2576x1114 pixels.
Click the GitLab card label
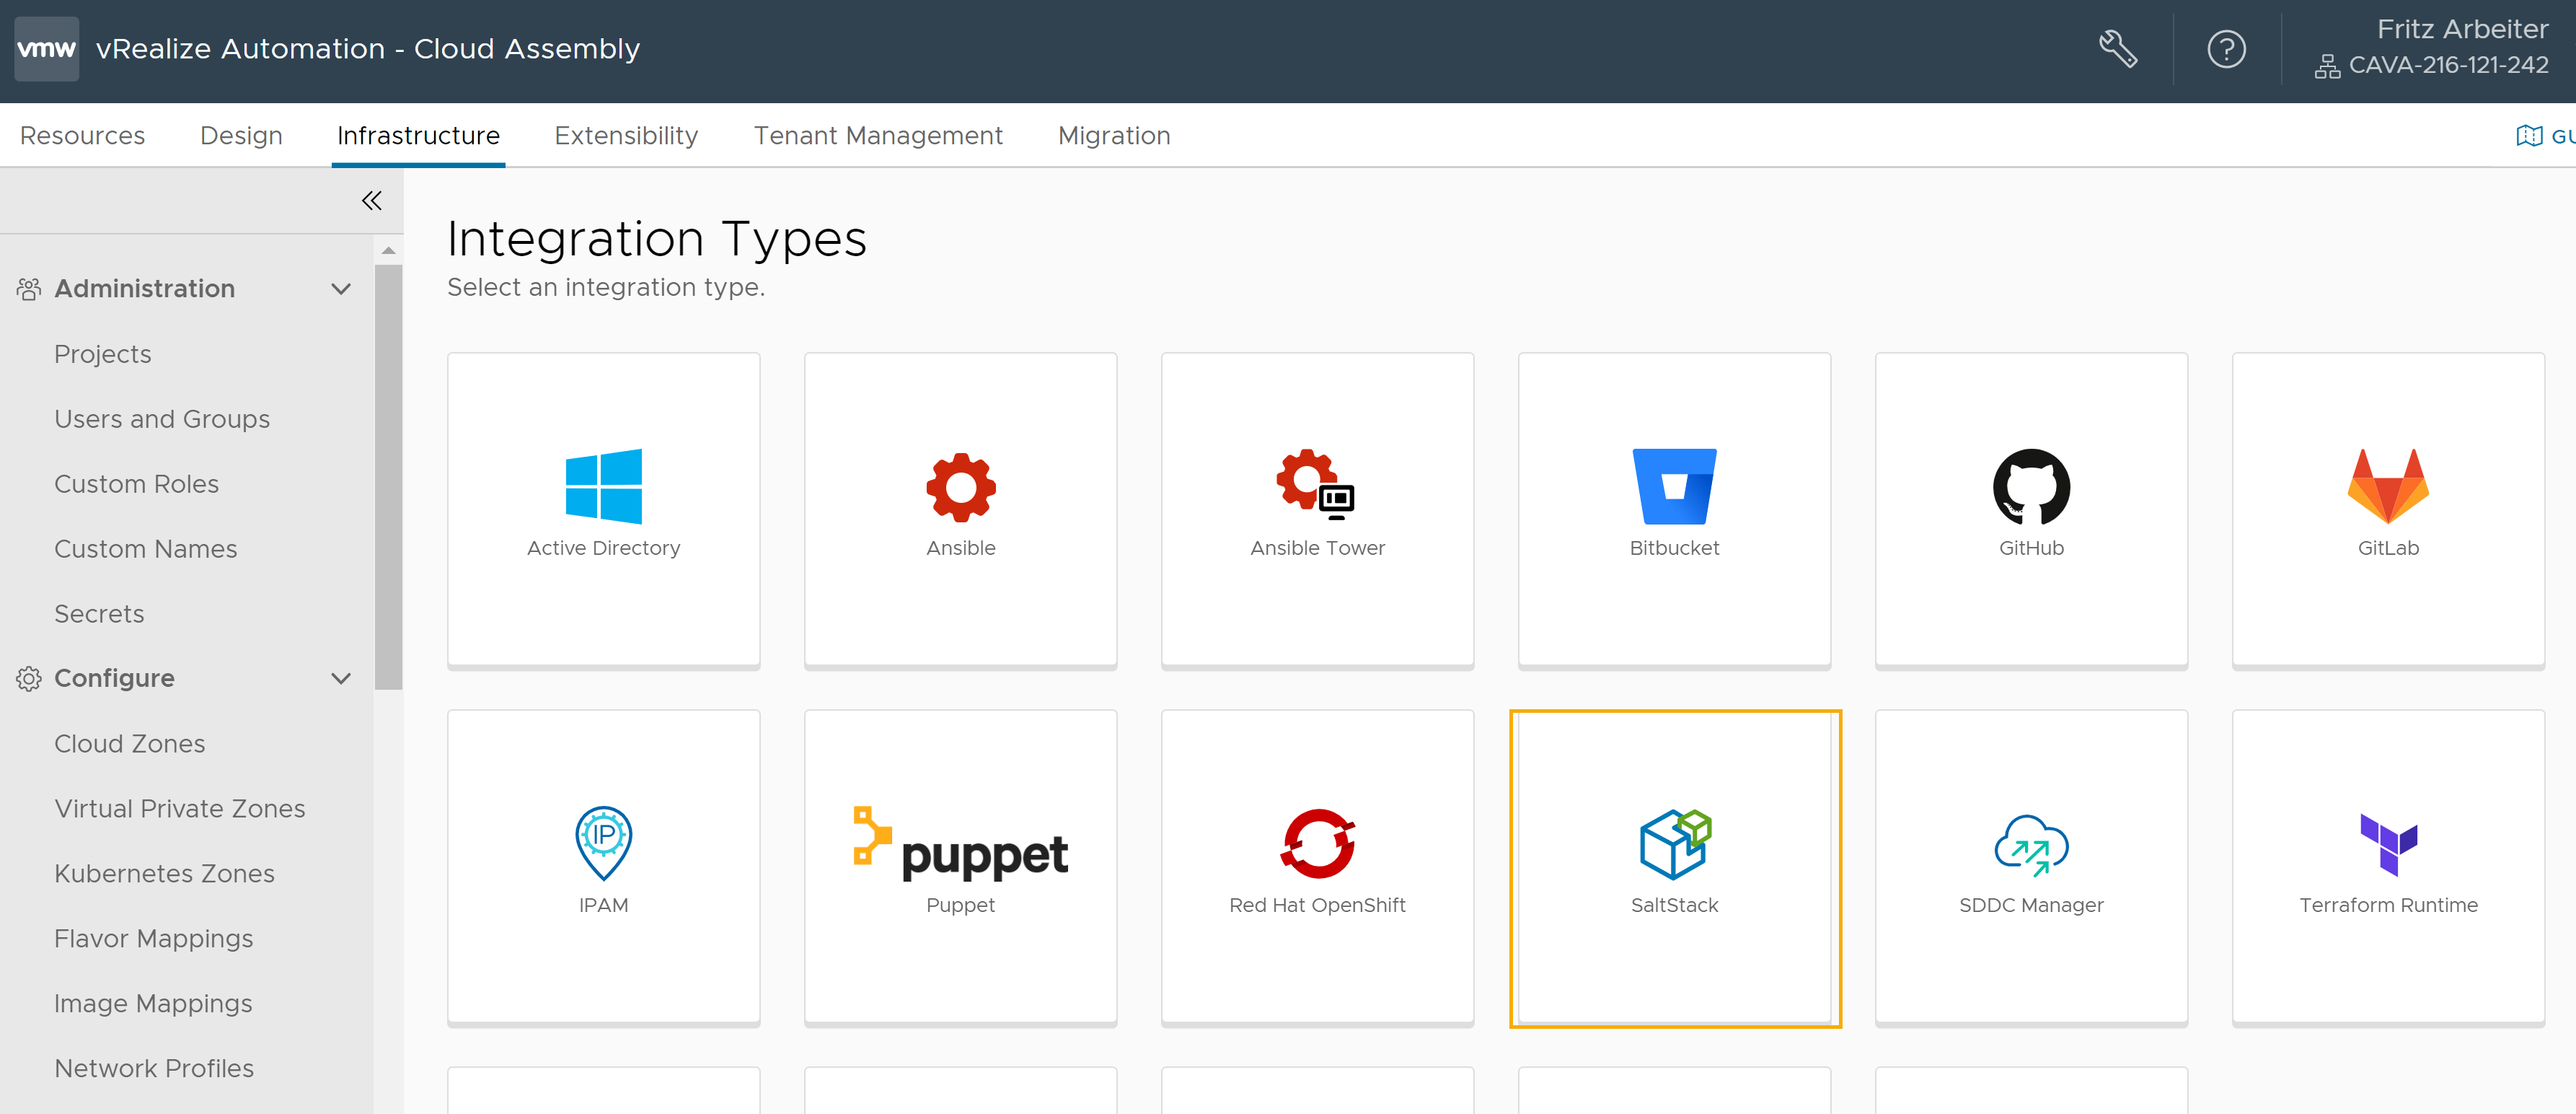click(x=2388, y=548)
